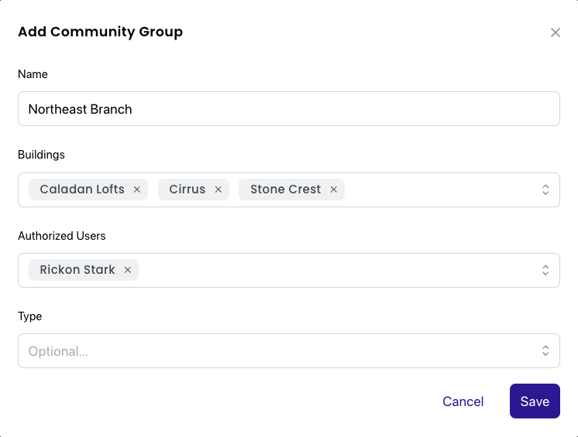Remove the Stone Crest building tag
The height and width of the screenshot is (437, 578).
pos(334,189)
